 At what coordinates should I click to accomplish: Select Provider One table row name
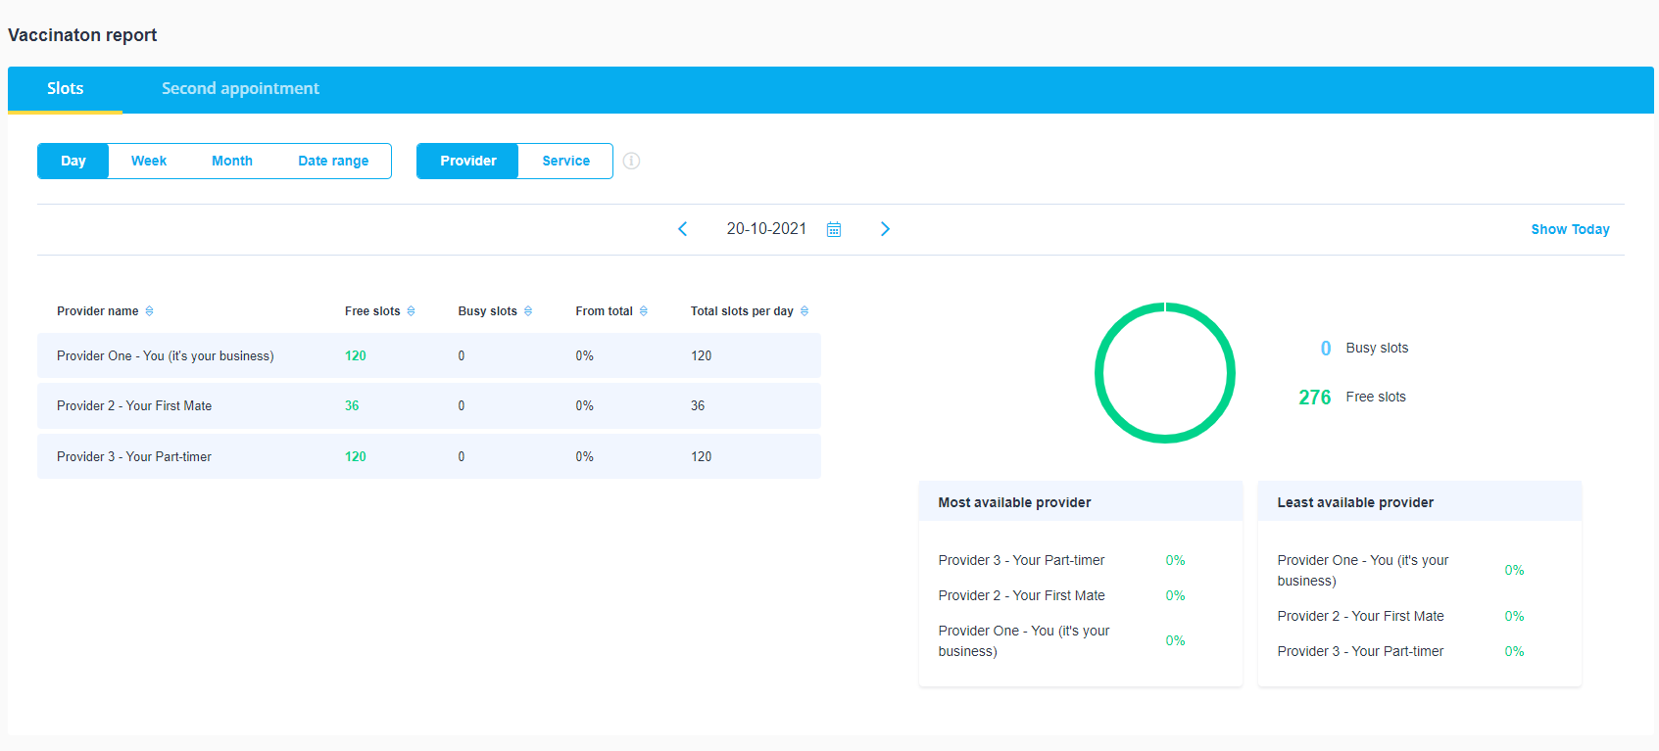166,356
